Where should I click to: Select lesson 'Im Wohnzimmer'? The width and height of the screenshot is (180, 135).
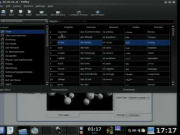click(15, 52)
